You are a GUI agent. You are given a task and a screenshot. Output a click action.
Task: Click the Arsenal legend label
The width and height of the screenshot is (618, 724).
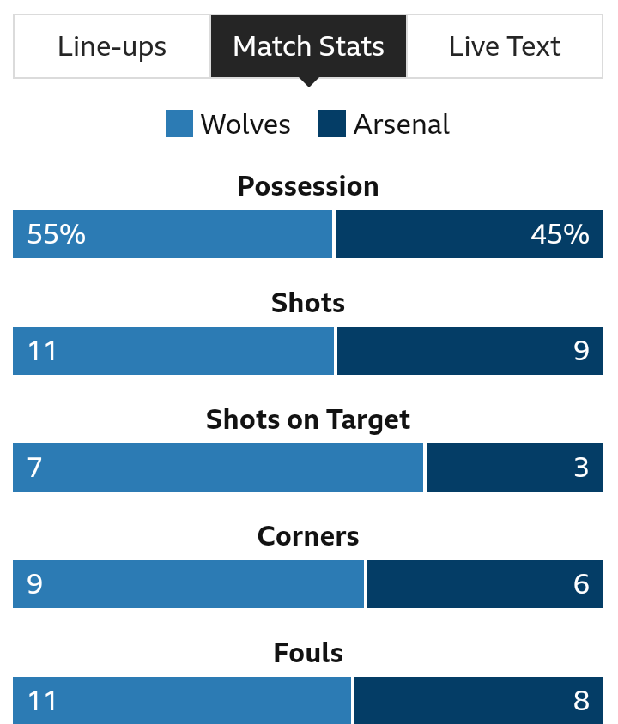coord(402,124)
